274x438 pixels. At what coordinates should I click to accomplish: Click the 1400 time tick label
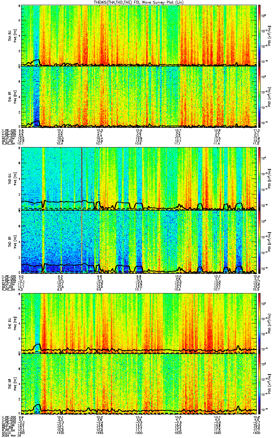(x=21, y=433)
